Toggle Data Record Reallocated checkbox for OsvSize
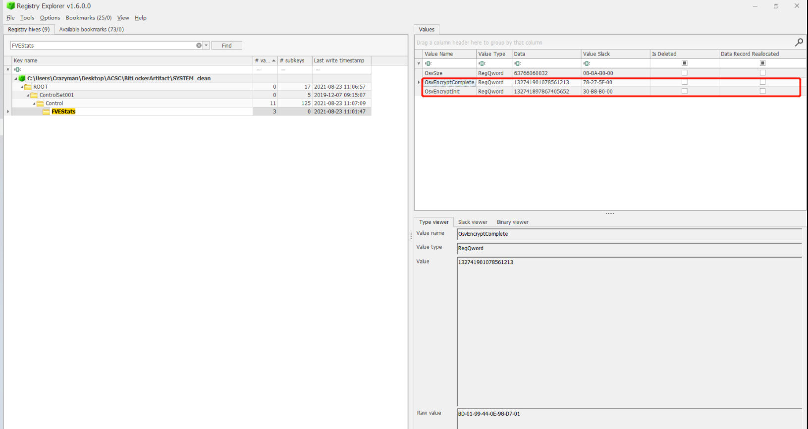The height and width of the screenshot is (429, 808). 762,73
